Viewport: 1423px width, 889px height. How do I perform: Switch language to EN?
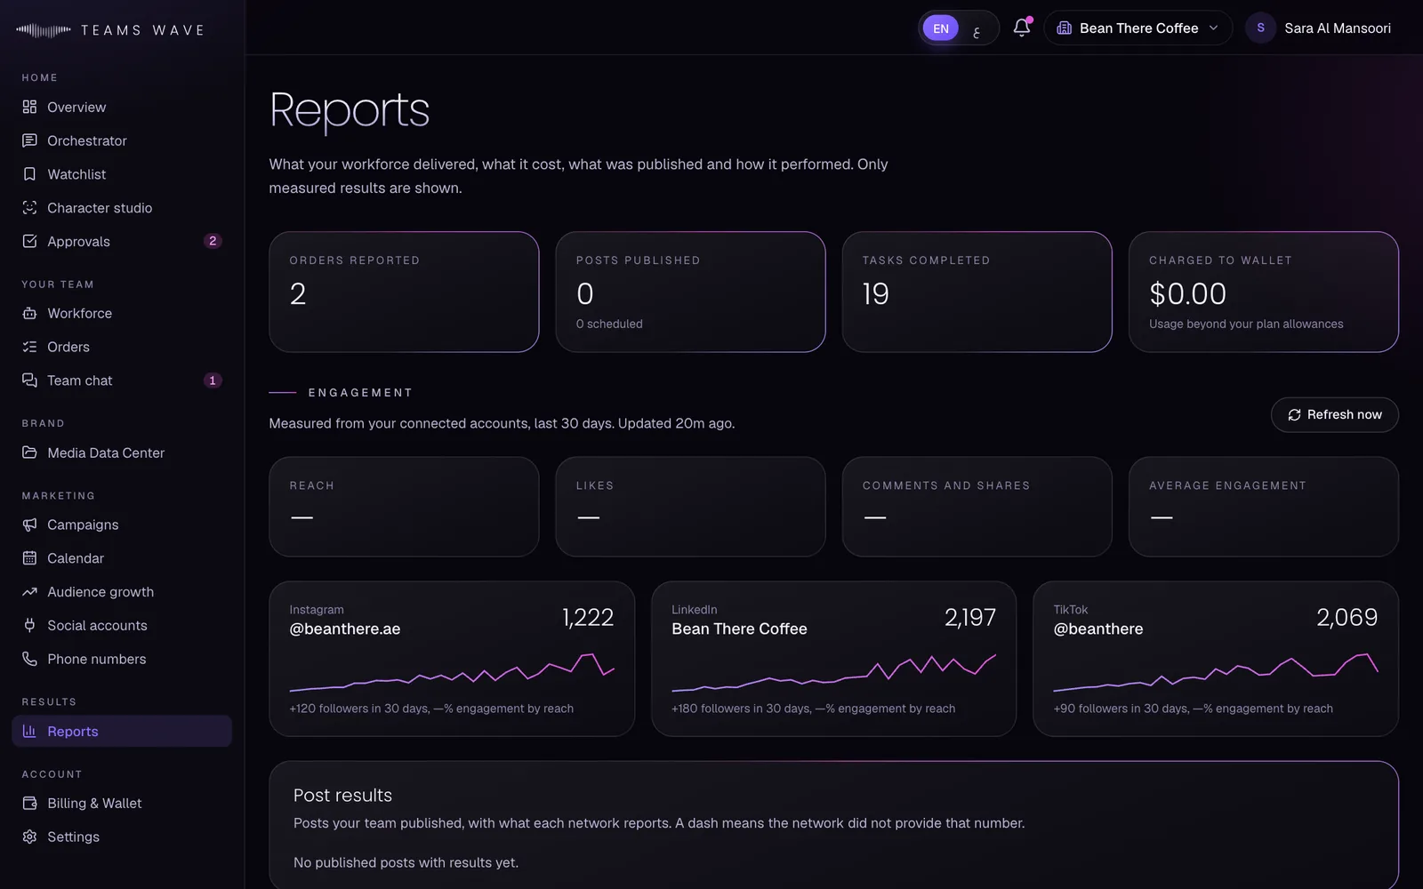[941, 28]
